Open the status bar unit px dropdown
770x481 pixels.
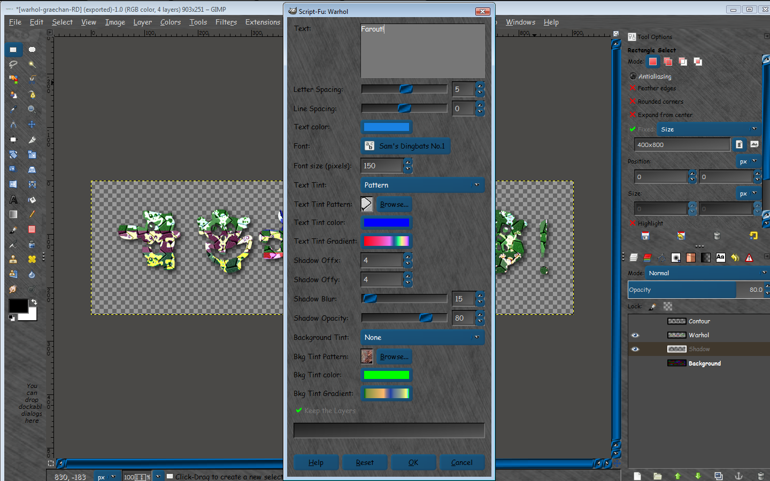[x=107, y=477]
